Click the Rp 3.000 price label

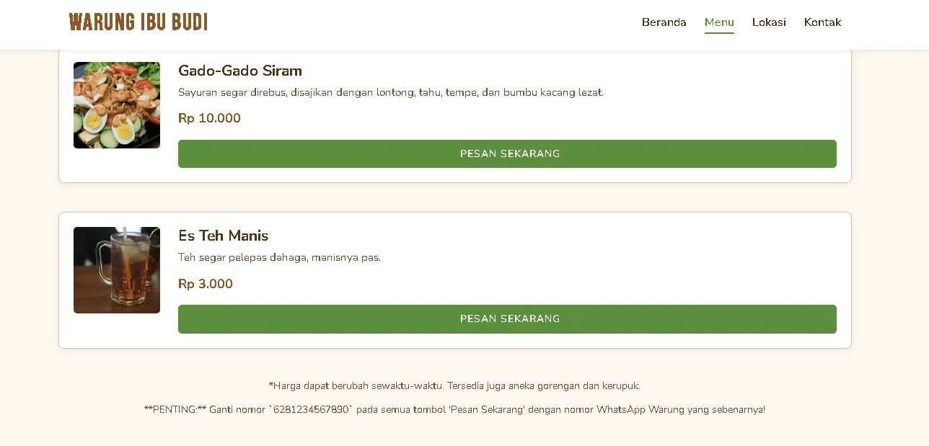205,284
